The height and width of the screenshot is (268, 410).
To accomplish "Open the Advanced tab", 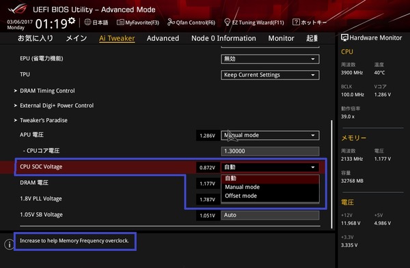I will tap(163, 38).
